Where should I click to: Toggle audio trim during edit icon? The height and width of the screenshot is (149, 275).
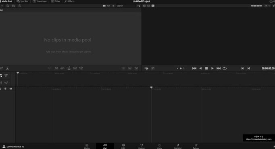[6, 76]
